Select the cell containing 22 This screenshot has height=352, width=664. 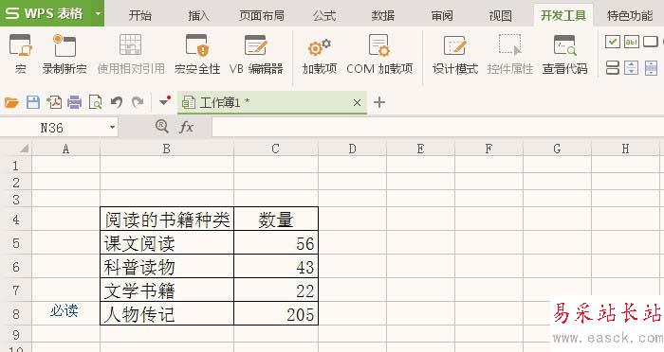(x=276, y=290)
